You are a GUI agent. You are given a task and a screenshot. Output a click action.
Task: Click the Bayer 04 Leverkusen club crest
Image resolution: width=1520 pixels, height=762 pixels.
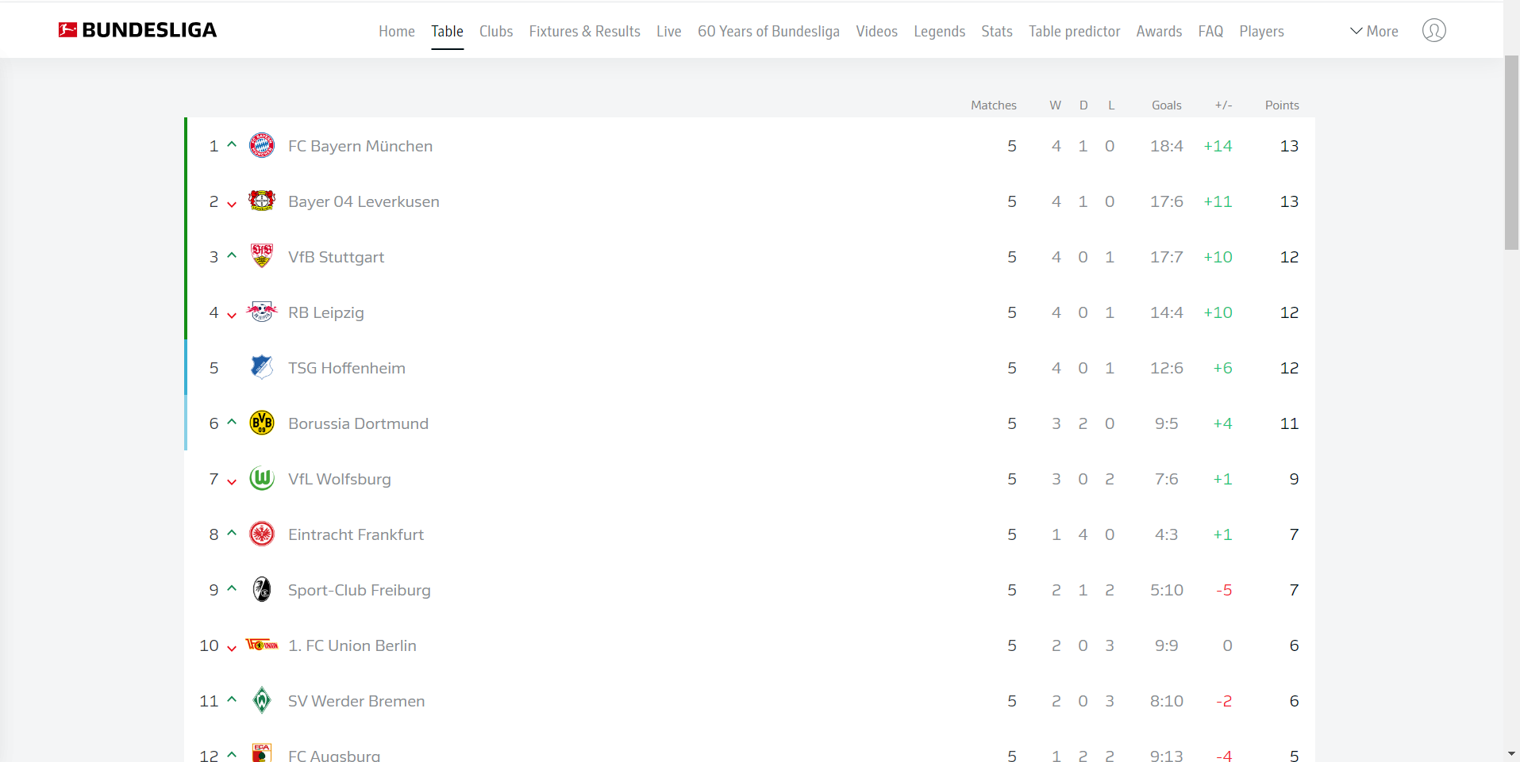[262, 201]
